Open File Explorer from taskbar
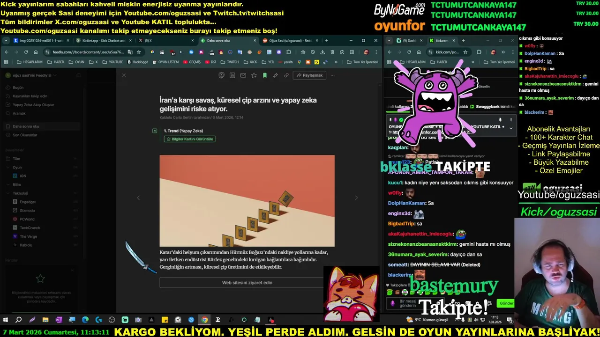Image resolution: width=600 pixels, height=337 pixels. coord(45,320)
